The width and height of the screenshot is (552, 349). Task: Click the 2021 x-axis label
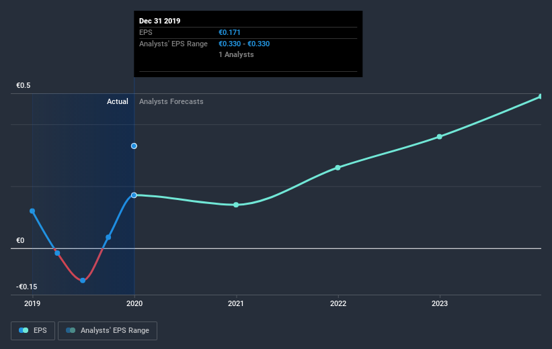click(236, 303)
